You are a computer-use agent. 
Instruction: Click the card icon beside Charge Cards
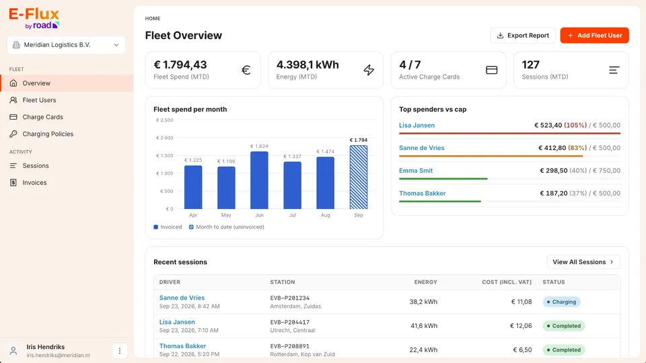13,117
